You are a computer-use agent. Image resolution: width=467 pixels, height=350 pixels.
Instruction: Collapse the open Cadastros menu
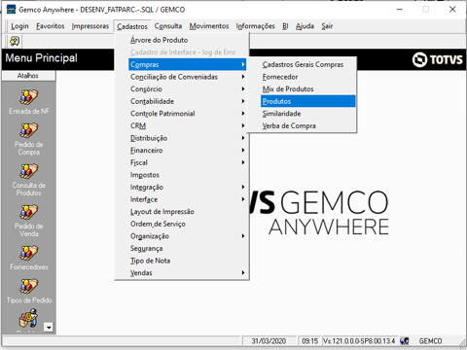(132, 26)
